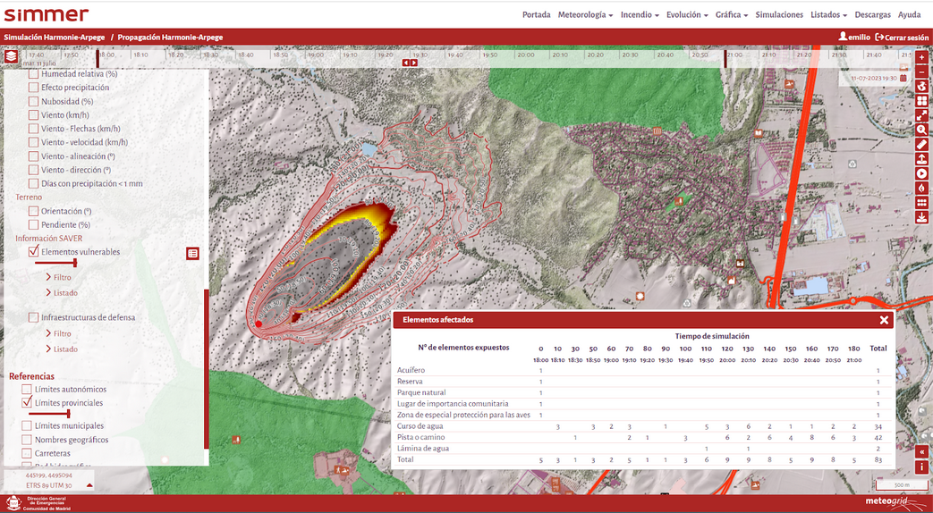Open the calendar date picker icon

click(x=903, y=78)
